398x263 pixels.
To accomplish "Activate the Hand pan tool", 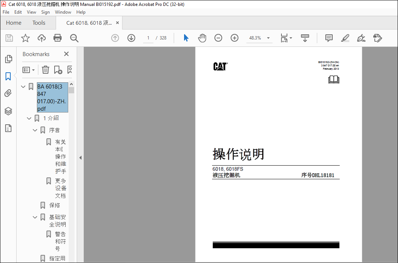I will pos(202,38).
